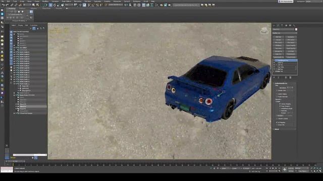Click the Undo arrow in main toolbar
Image resolution: width=323 pixels, height=181 pixels.
(3, 5)
